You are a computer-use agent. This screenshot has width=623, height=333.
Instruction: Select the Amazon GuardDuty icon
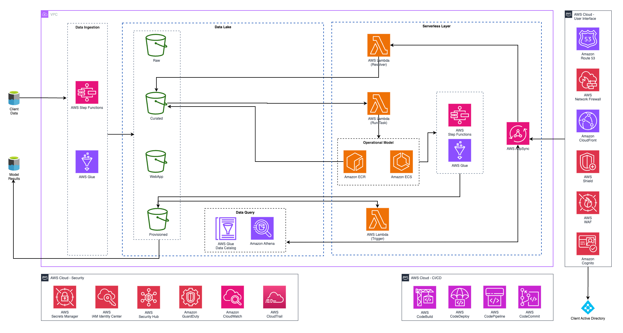click(x=190, y=297)
